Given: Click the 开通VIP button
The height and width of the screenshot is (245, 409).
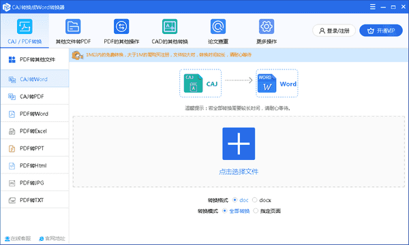Looking at the screenshot, I should coord(381,31).
